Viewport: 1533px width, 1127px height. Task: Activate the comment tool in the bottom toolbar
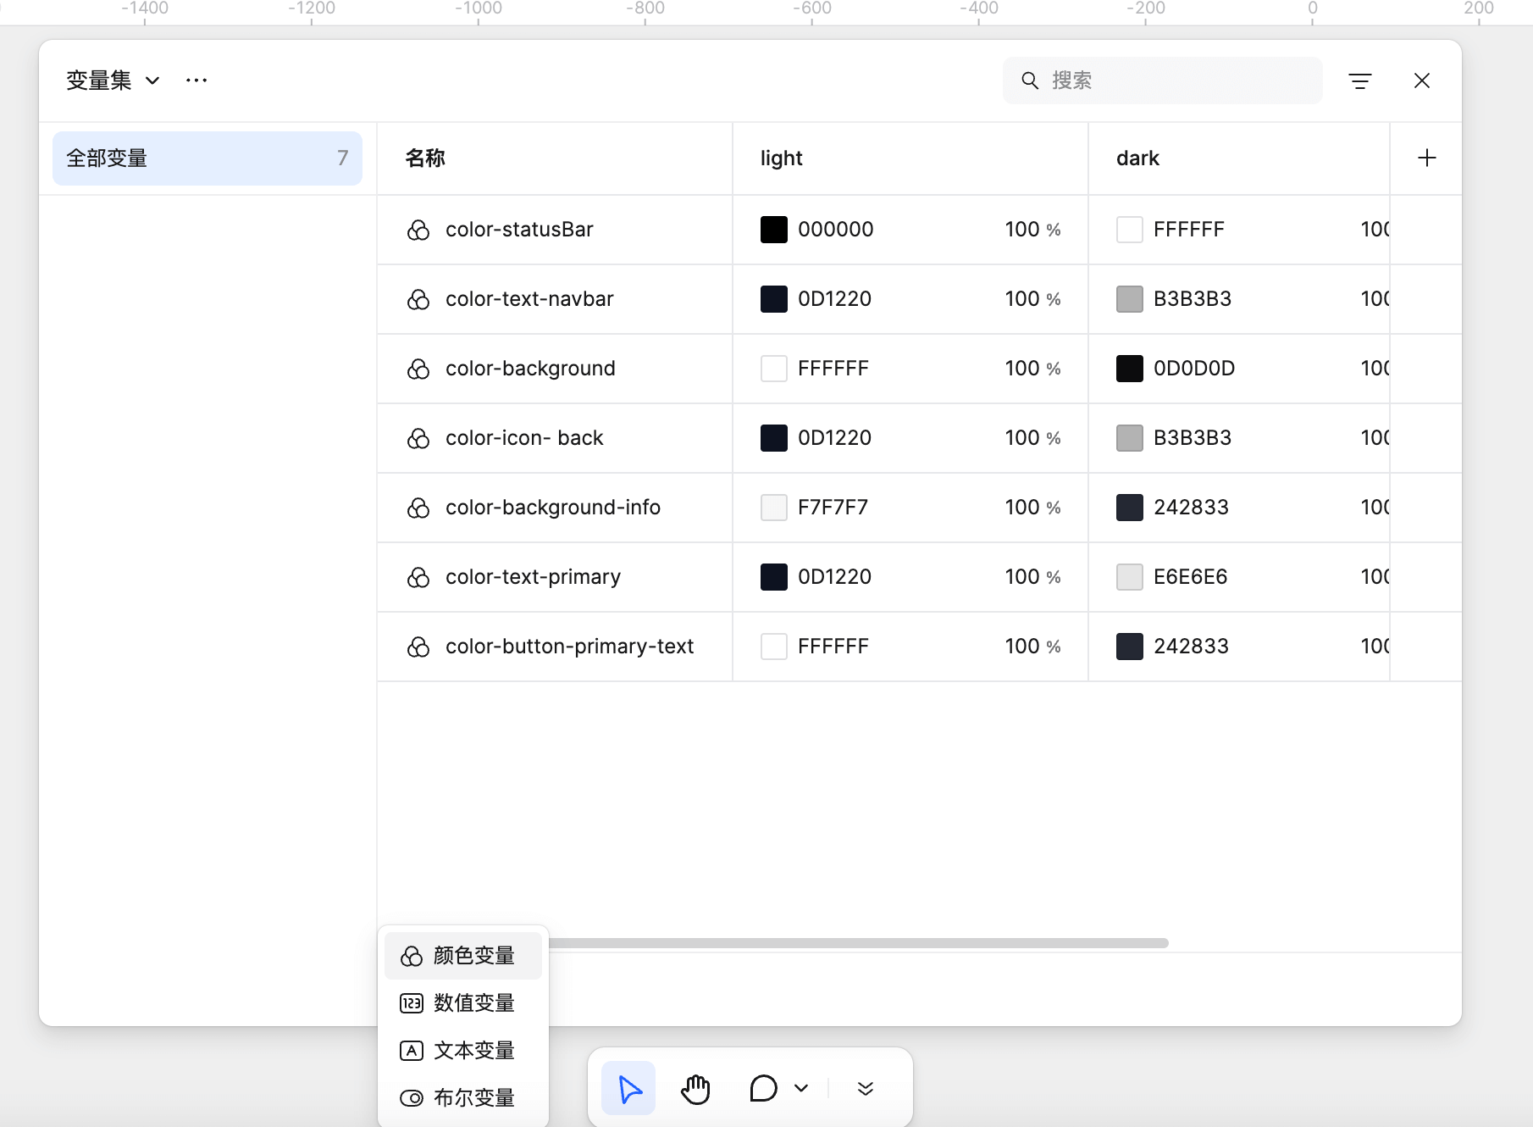[763, 1088]
